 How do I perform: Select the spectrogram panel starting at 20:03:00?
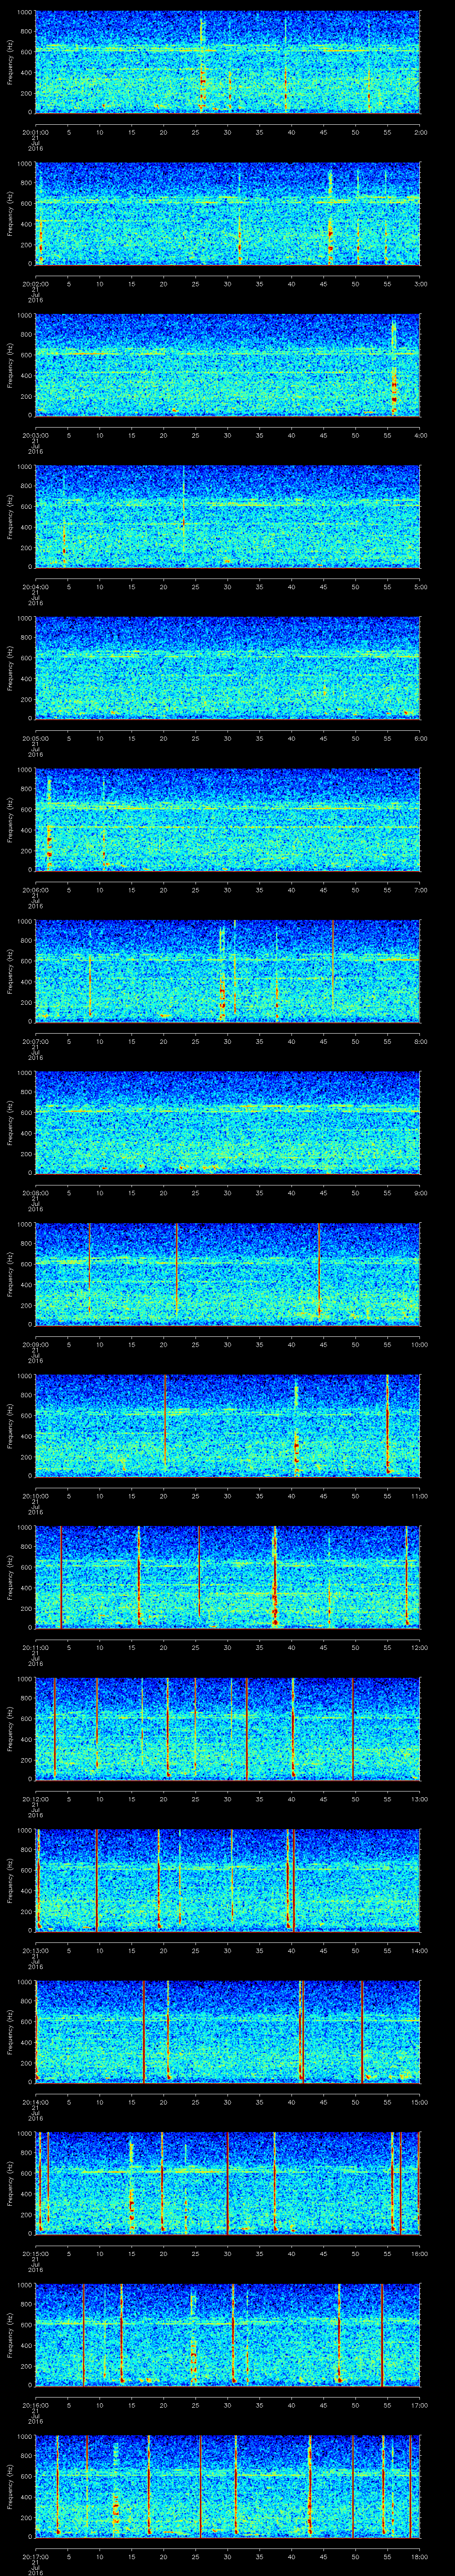pyautogui.click(x=228, y=365)
